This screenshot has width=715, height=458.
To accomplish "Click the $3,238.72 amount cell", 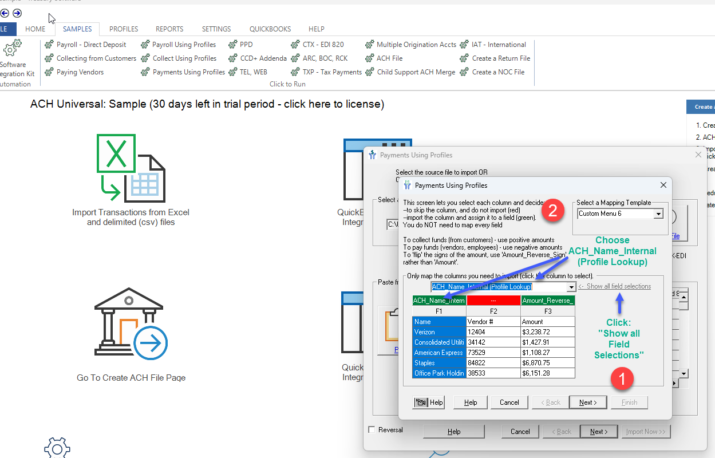I will tap(548, 332).
